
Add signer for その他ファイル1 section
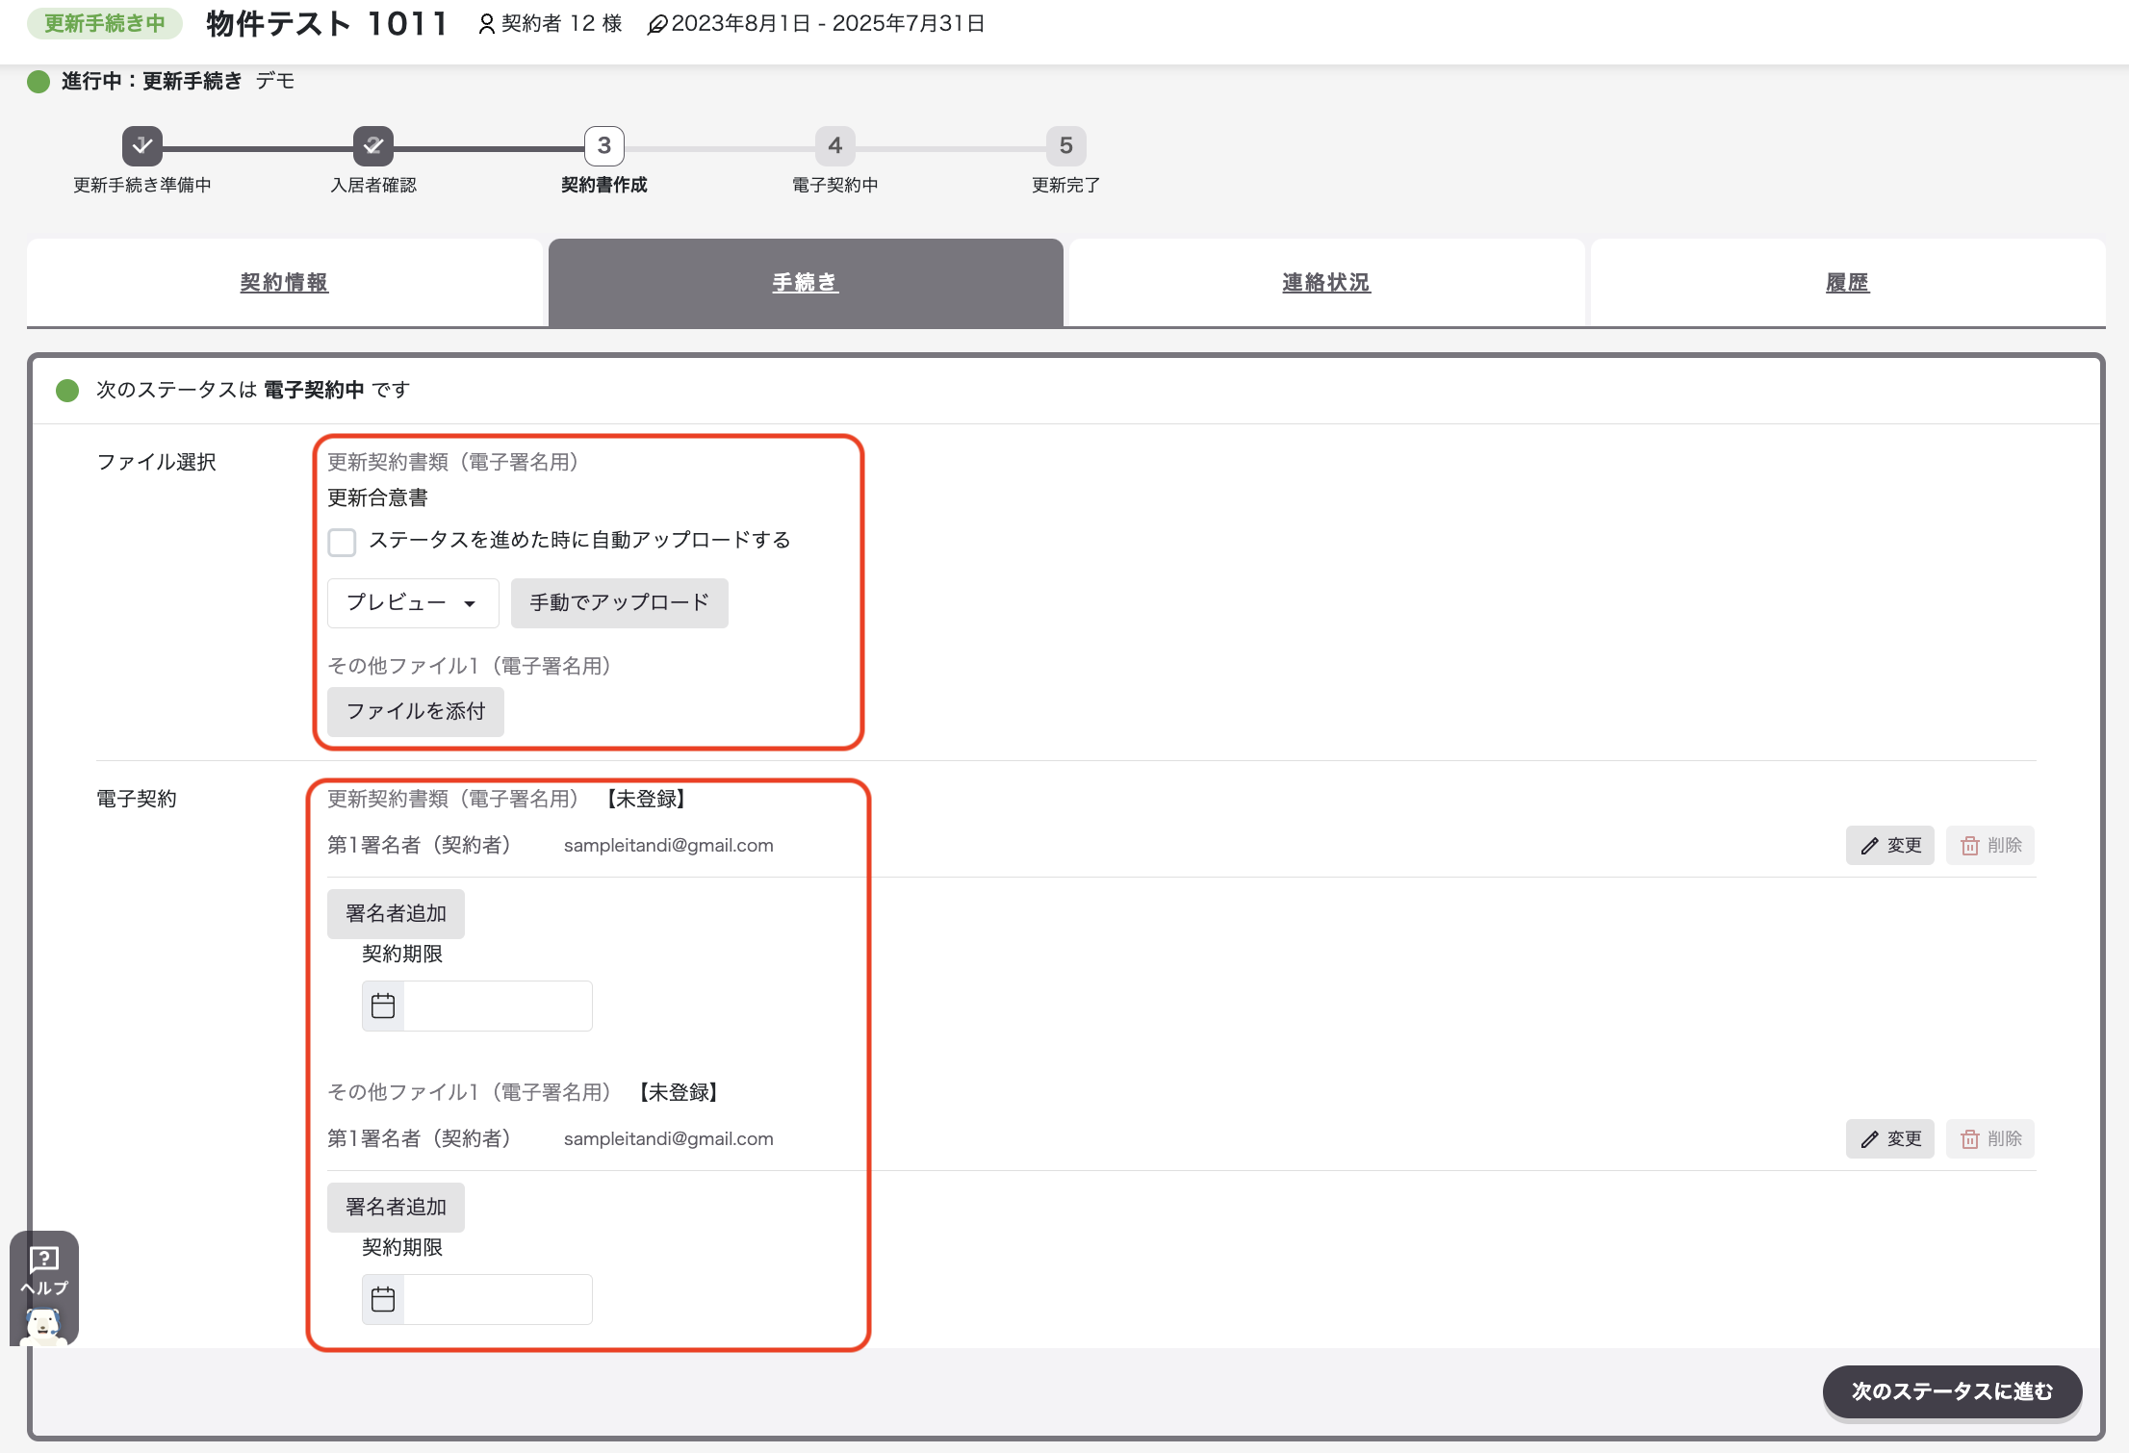396,1208
